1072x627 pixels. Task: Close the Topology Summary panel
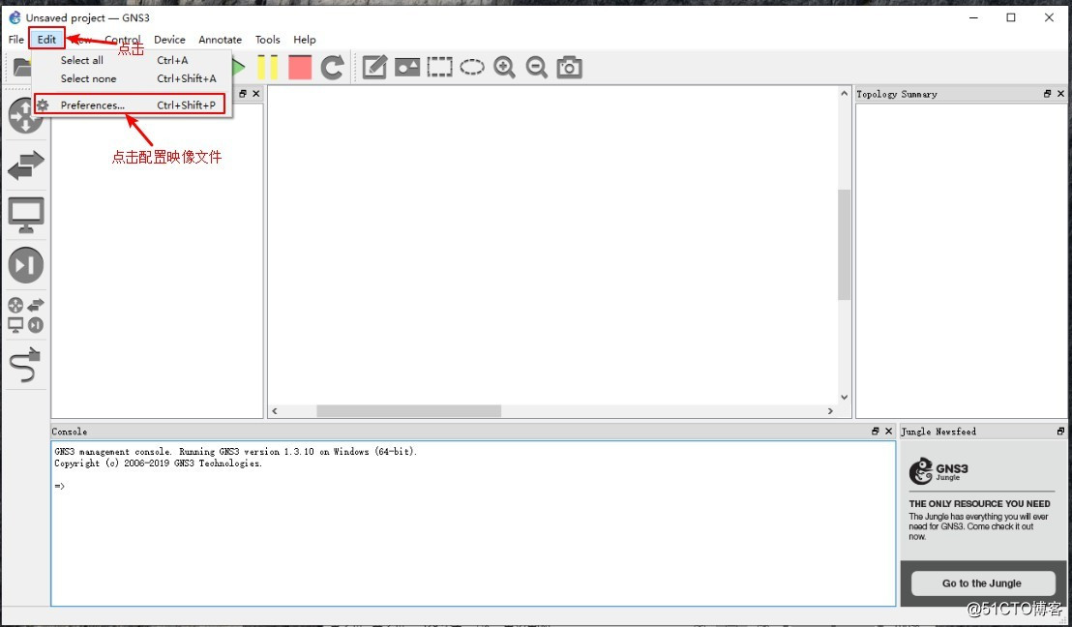tap(1061, 94)
